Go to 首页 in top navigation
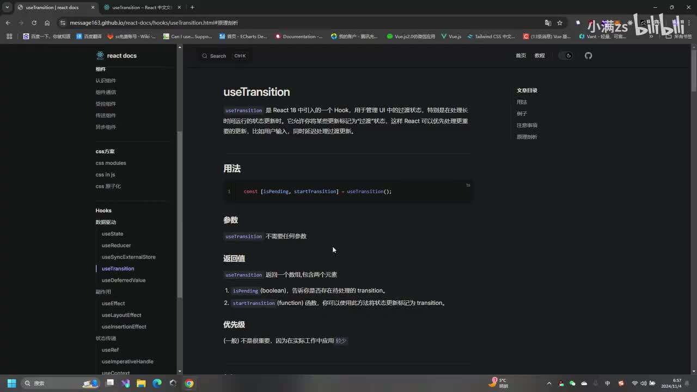Screen dimensions: 697x392 click(521, 56)
